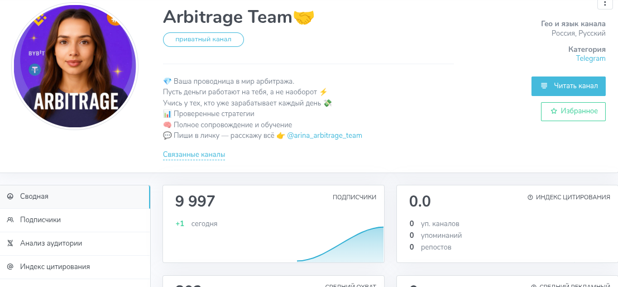The height and width of the screenshot is (287, 618).
Task: Click the help icon beside 'ИНДЕКС ЦИТИРОВАНИЯ'
Action: (530, 198)
